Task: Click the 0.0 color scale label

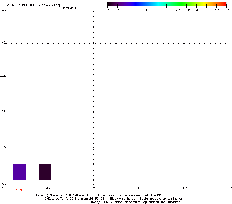Action: point(216,10)
